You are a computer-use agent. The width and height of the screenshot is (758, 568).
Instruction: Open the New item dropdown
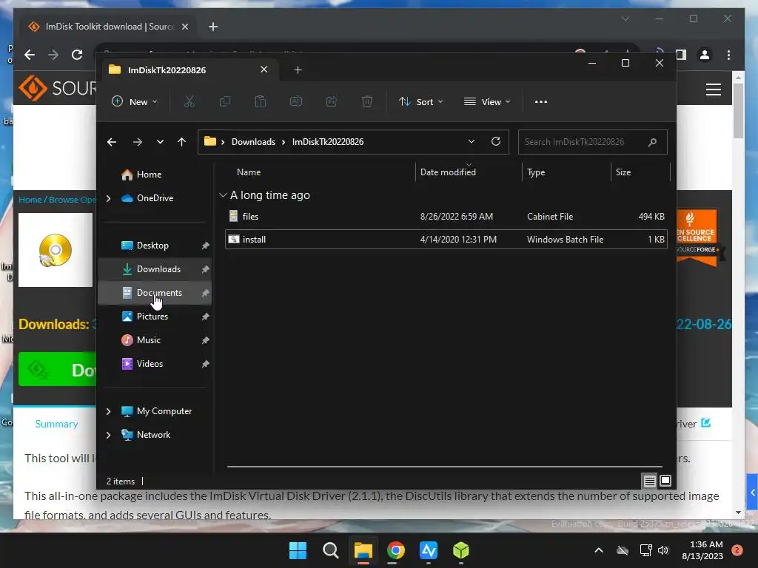click(135, 102)
